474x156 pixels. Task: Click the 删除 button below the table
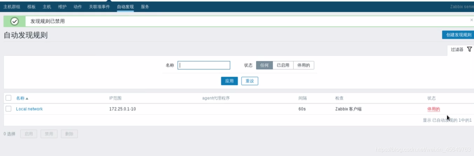coord(69,134)
